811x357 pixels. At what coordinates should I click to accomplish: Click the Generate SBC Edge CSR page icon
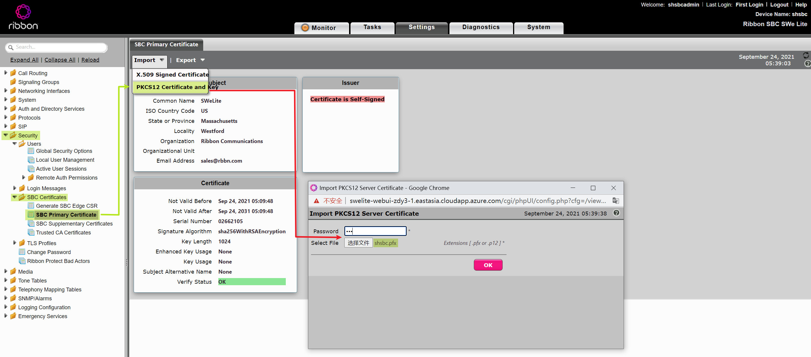[x=31, y=206]
